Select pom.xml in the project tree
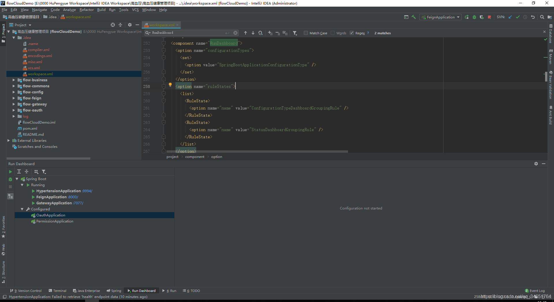This screenshot has width=554, height=302. pos(30,128)
